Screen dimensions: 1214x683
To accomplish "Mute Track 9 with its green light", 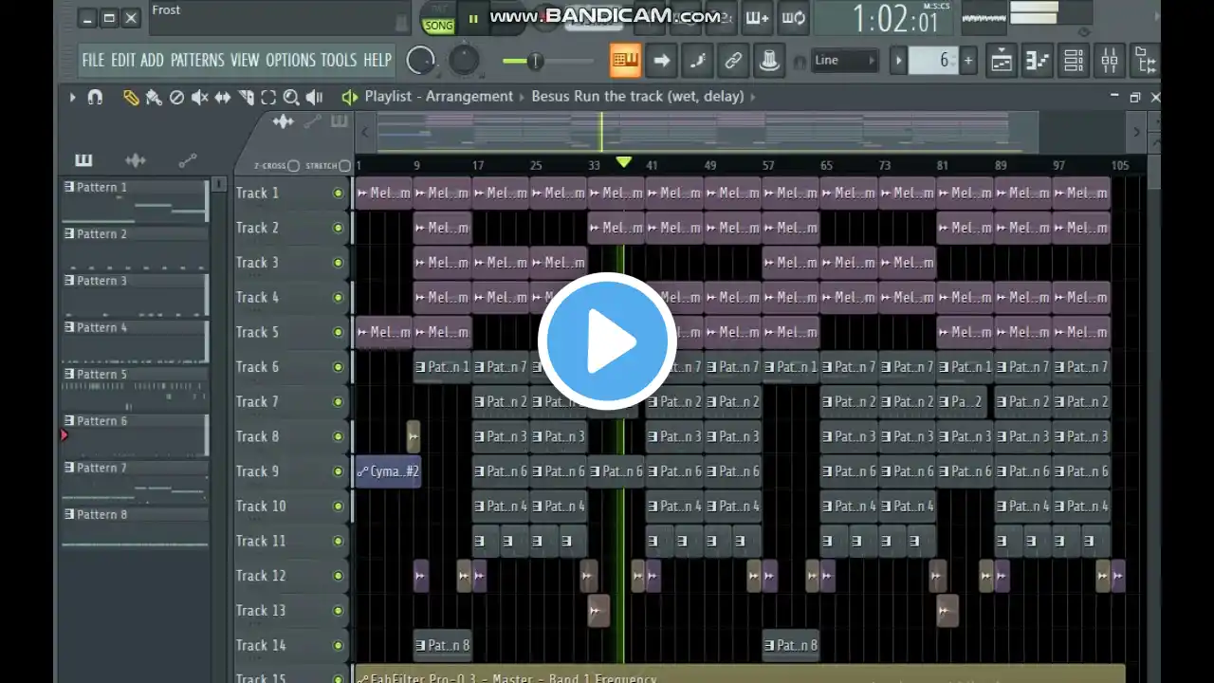I will click(x=338, y=471).
